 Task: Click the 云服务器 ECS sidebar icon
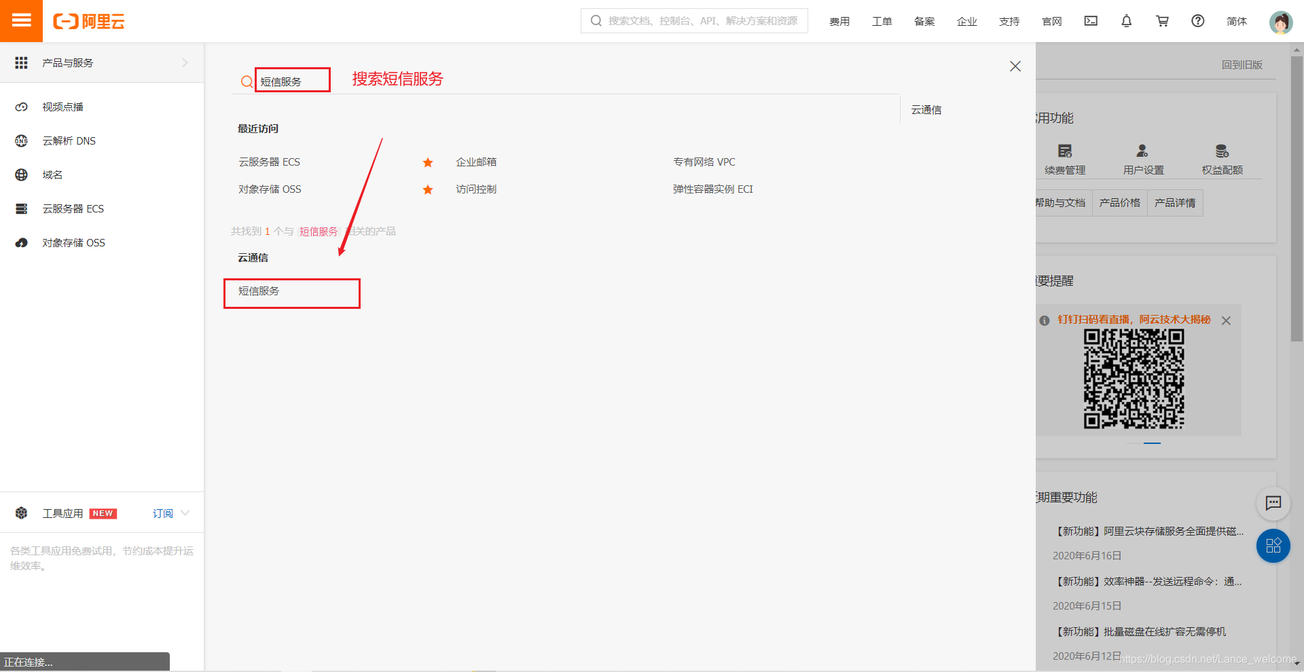[22, 208]
